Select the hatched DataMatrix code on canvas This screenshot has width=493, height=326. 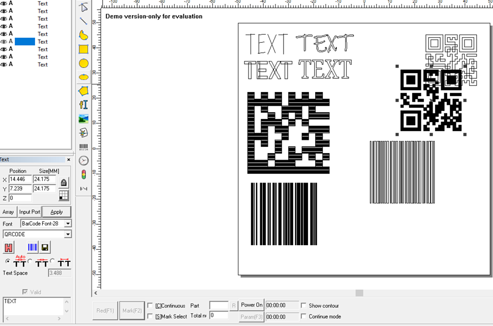[288, 133]
